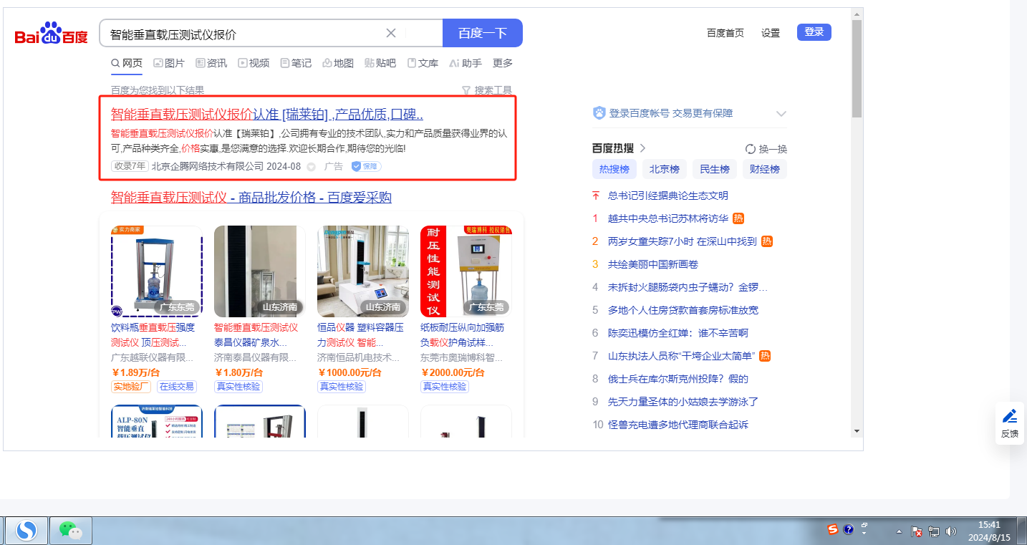Screen dimensions: 1027x545
Task: Switch to the 文库 search tab
Action: [x=423, y=63]
